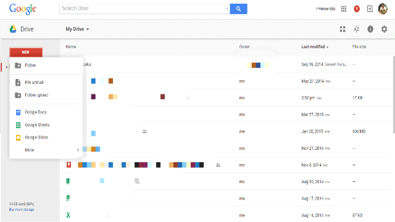The image size is (395, 222).
Task: Open the red notifications badge
Action: [x=357, y=9]
